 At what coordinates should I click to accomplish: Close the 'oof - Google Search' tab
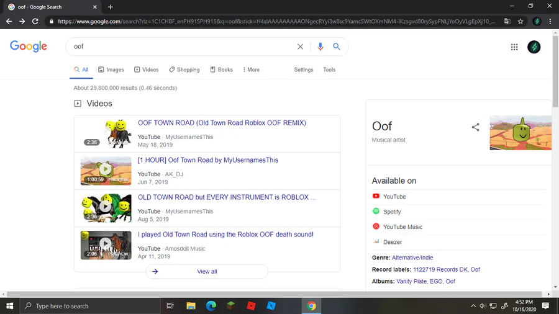pyautogui.click(x=95, y=7)
